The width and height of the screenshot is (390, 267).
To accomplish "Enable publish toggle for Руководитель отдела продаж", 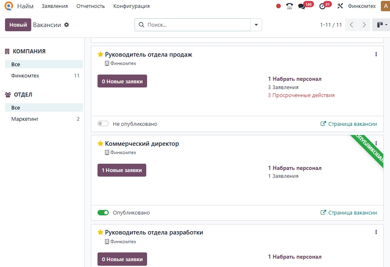I will [x=103, y=124].
